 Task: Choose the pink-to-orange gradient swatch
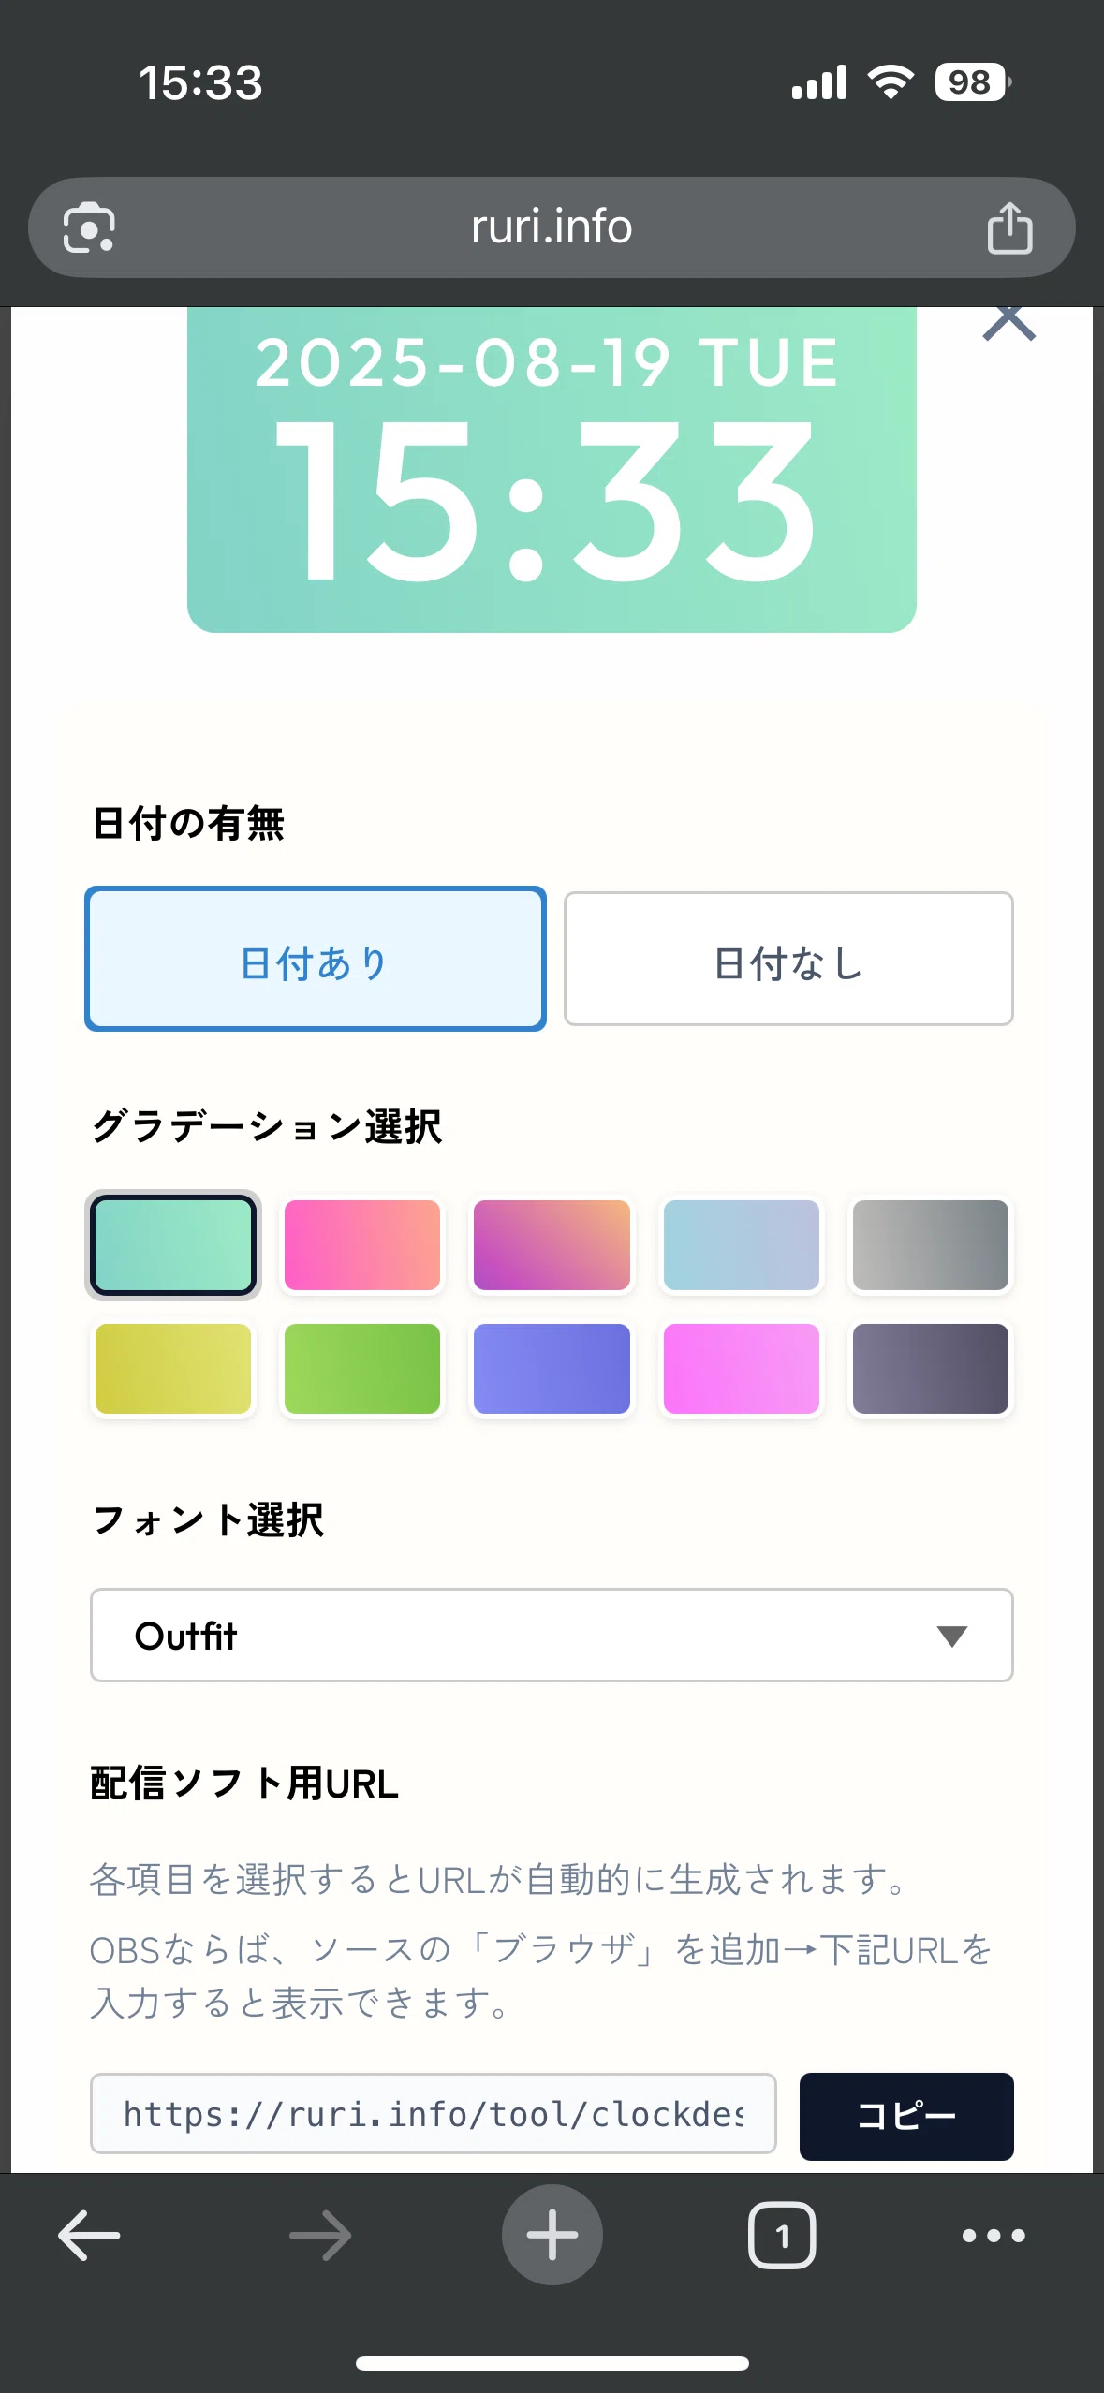click(362, 1245)
